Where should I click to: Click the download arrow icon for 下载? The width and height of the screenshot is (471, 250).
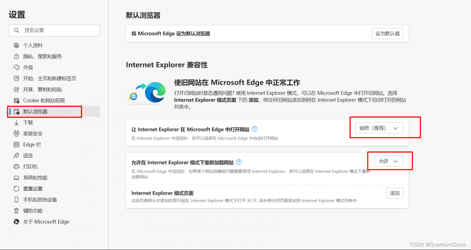(x=16, y=123)
